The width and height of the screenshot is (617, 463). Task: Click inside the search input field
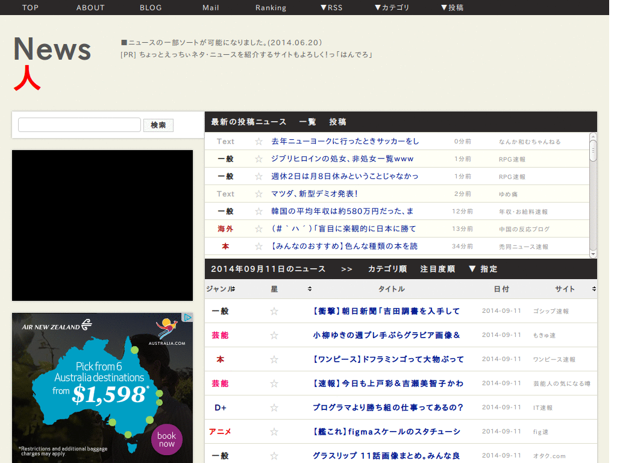(x=79, y=125)
